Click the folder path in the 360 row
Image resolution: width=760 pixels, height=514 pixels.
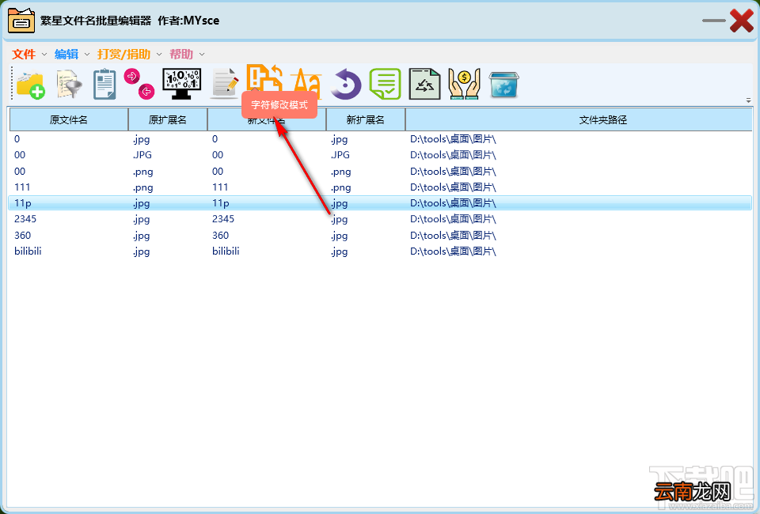pos(453,235)
